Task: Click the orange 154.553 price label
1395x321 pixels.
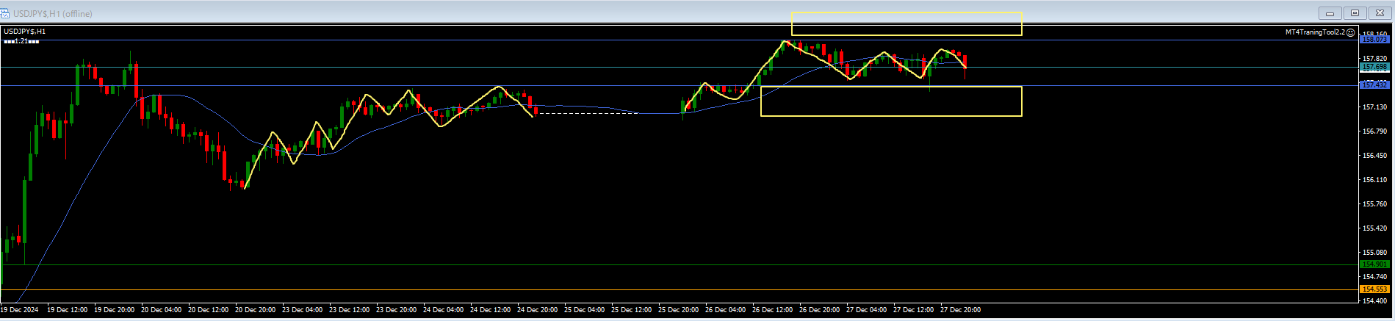Action: coord(1374,289)
